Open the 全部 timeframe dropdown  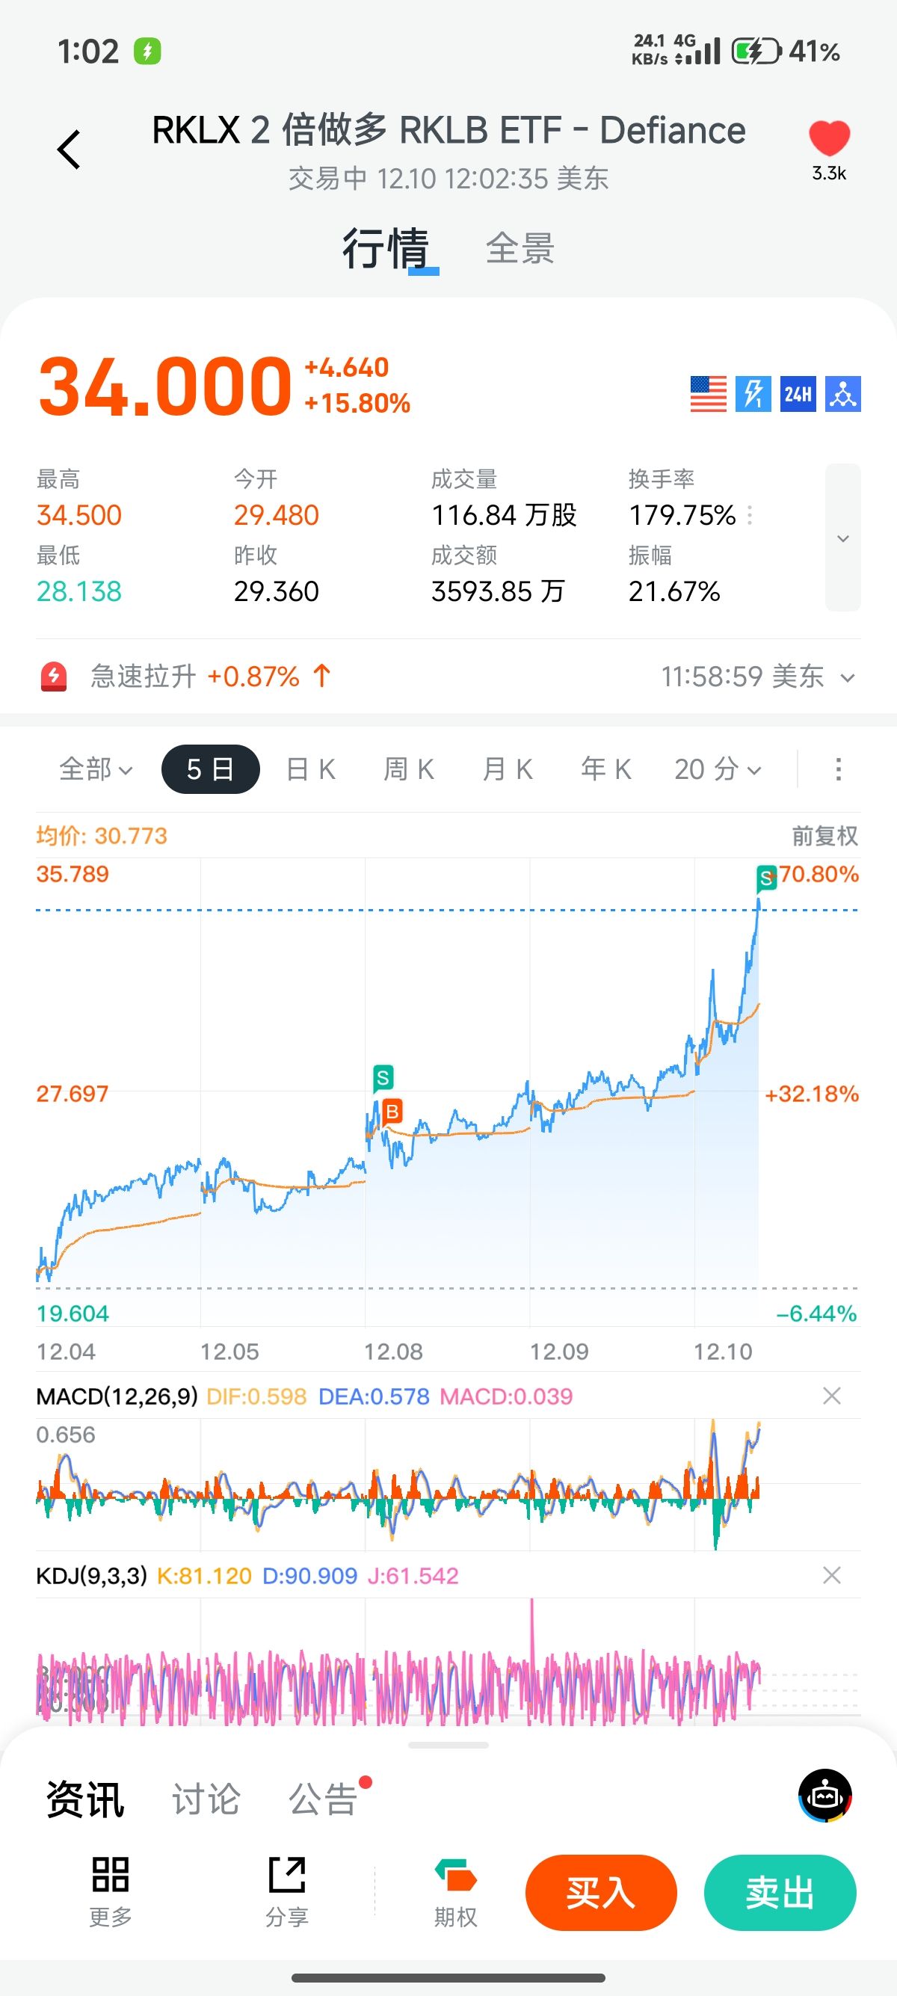96,769
